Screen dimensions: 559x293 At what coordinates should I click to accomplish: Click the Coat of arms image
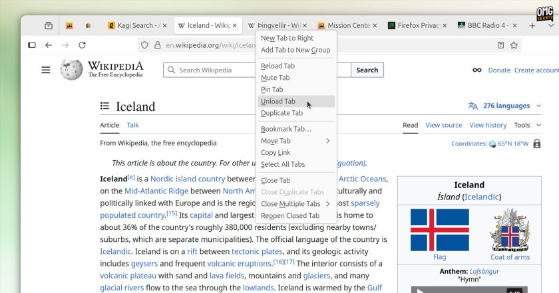(x=510, y=230)
